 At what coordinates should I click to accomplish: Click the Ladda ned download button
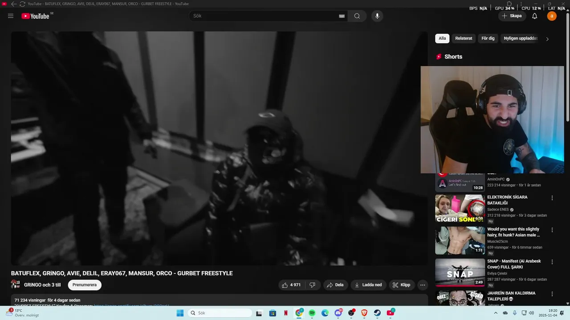(x=369, y=285)
